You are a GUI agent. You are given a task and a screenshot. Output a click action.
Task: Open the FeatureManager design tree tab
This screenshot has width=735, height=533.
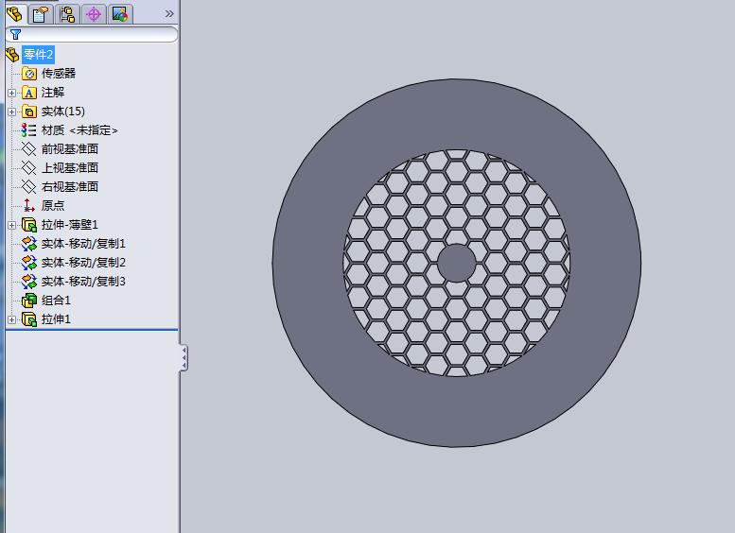pyautogui.click(x=14, y=14)
